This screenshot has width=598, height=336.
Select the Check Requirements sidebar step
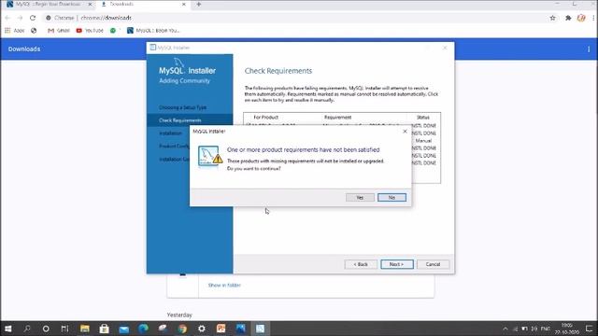pos(180,120)
